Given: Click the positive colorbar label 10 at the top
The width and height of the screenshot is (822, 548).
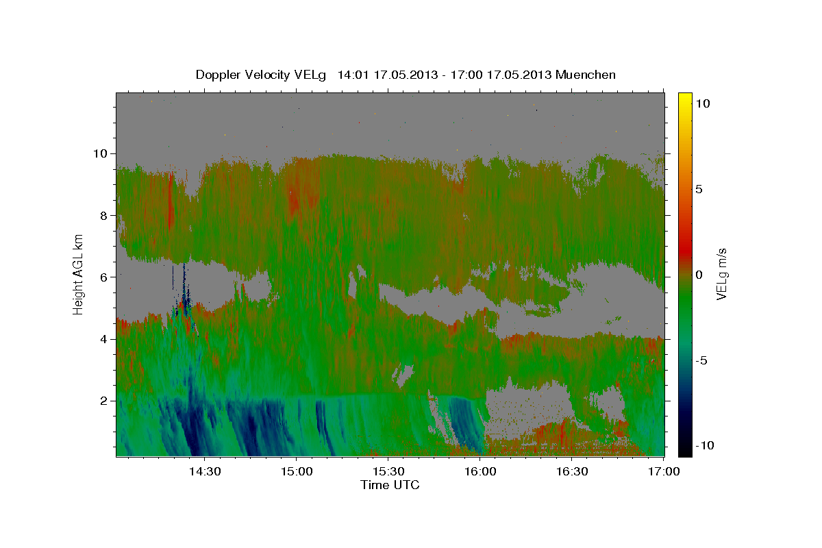Looking at the screenshot, I should [x=703, y=103].
